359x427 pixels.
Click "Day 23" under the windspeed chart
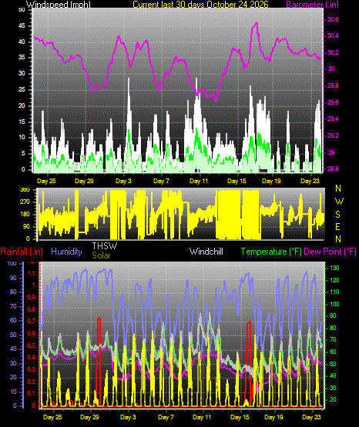[310, 181]
